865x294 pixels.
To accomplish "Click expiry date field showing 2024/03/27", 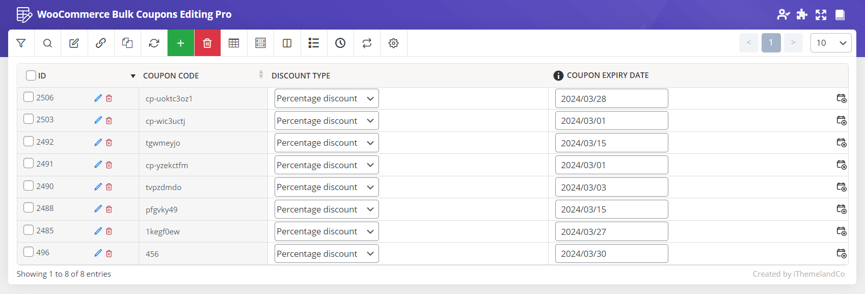I will click(611, 231).
